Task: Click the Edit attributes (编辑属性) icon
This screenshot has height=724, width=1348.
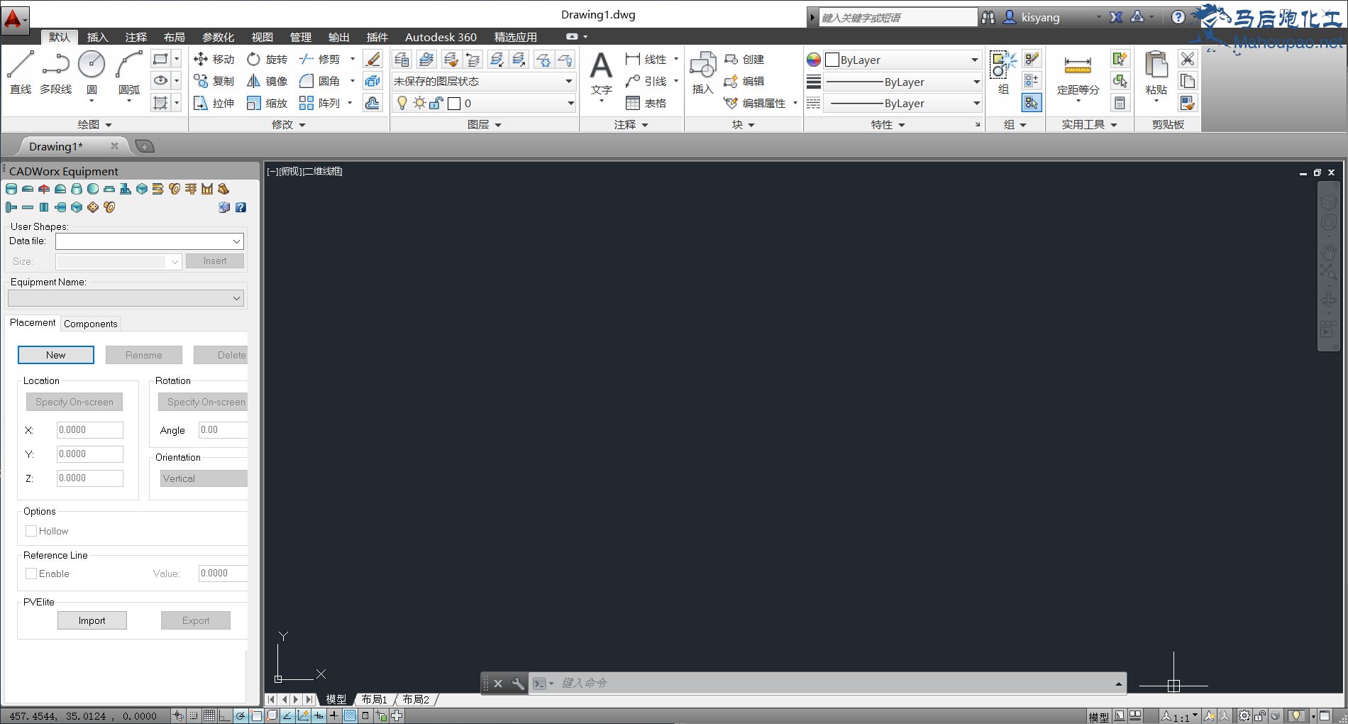Action: coord(731,103)
